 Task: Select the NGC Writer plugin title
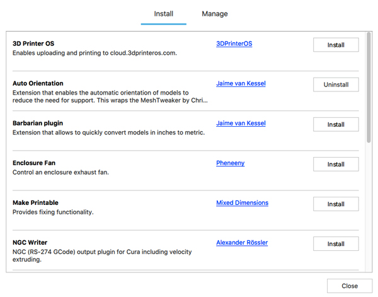point(30,242)
